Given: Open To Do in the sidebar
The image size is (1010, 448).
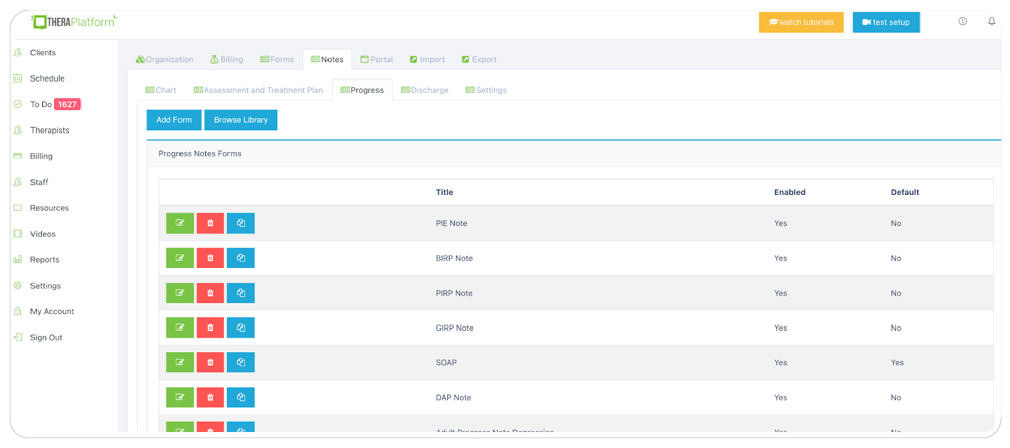Looking at the screenshot, I should click(x=41, y=104).
